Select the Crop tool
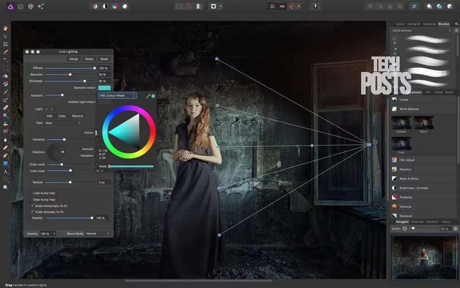 coord(5,44)
